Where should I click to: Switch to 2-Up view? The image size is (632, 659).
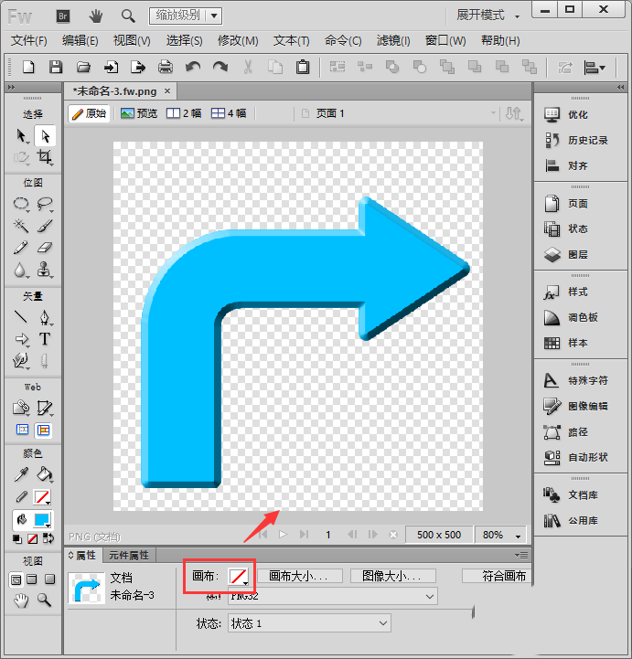click(184, 113)
